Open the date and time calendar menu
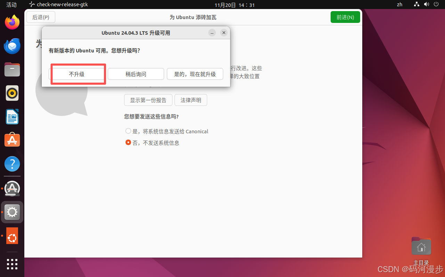The image size is (445, 277). (x=235, y=5)
